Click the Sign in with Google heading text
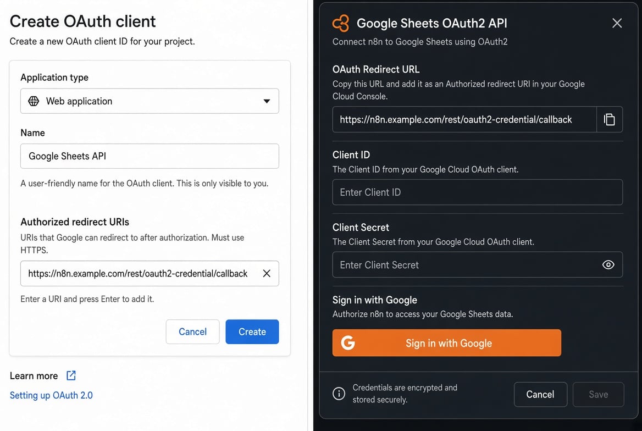Screen dimensions: 642x431 click(375, 300)
